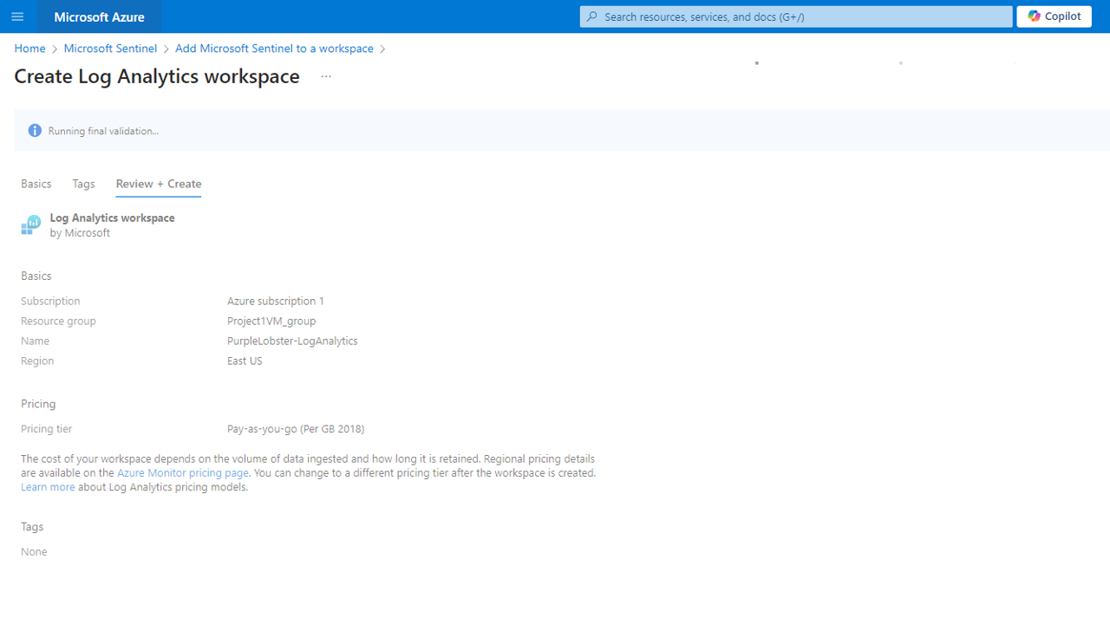This screenshot has width=1110, height=624.
Task: Click the Azure subscription 1 value
Action: click(x=276, y=301)
